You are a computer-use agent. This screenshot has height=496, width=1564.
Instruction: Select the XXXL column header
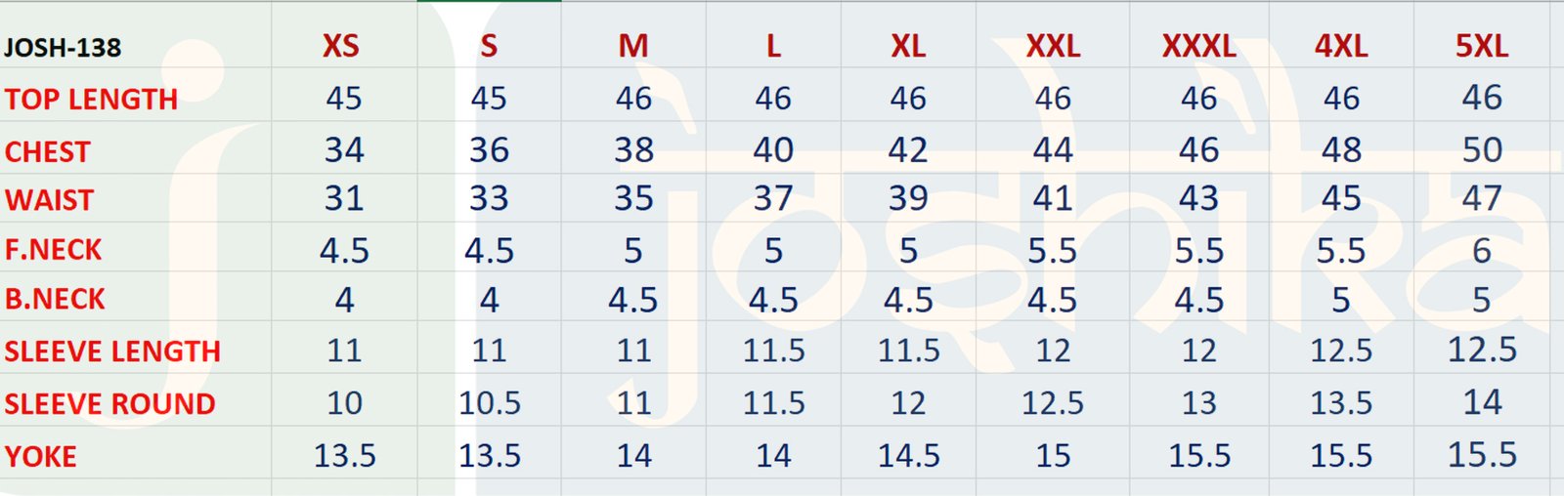click(1199, 46)
